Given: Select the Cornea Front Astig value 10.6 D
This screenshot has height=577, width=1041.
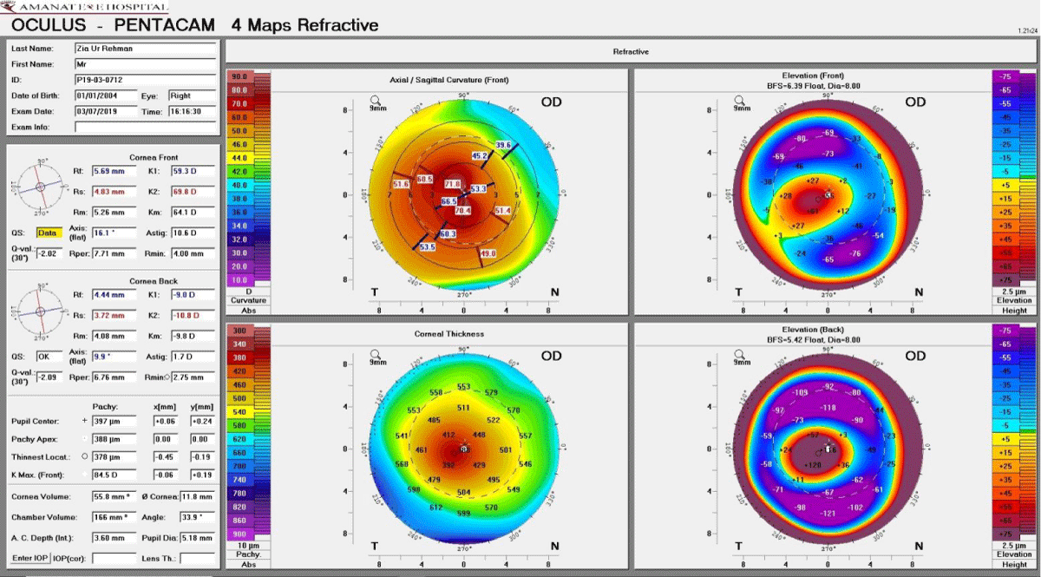Looking at the screenshot, I should tap(193, 233).
